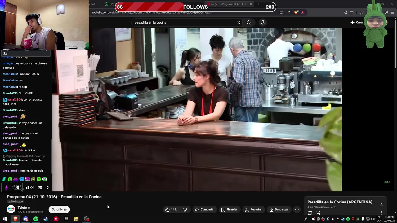Open the media control music note icon
397x223 pixels.
point(361,12)
